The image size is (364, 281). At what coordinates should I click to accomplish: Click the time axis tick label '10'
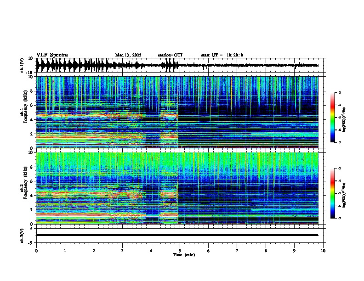pos(323,251)
